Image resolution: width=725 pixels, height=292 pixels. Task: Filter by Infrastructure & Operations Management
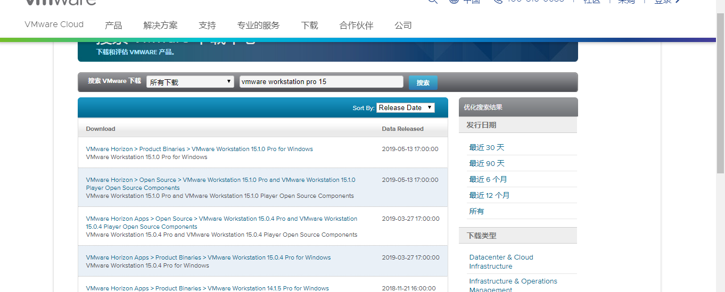[x=513, y=285]
